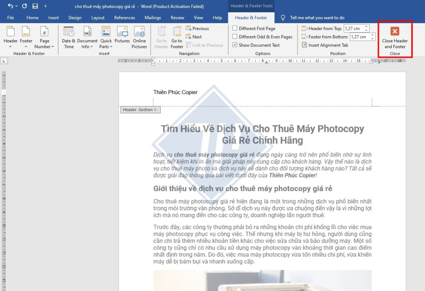Switch to the Layout tab
Screen dimensions: 425x291
coord(98,17)
